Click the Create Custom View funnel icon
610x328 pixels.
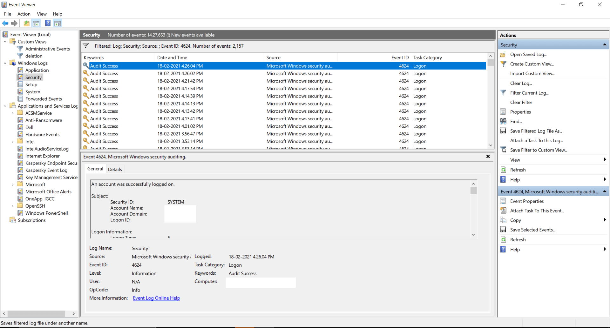coord(503,64)
